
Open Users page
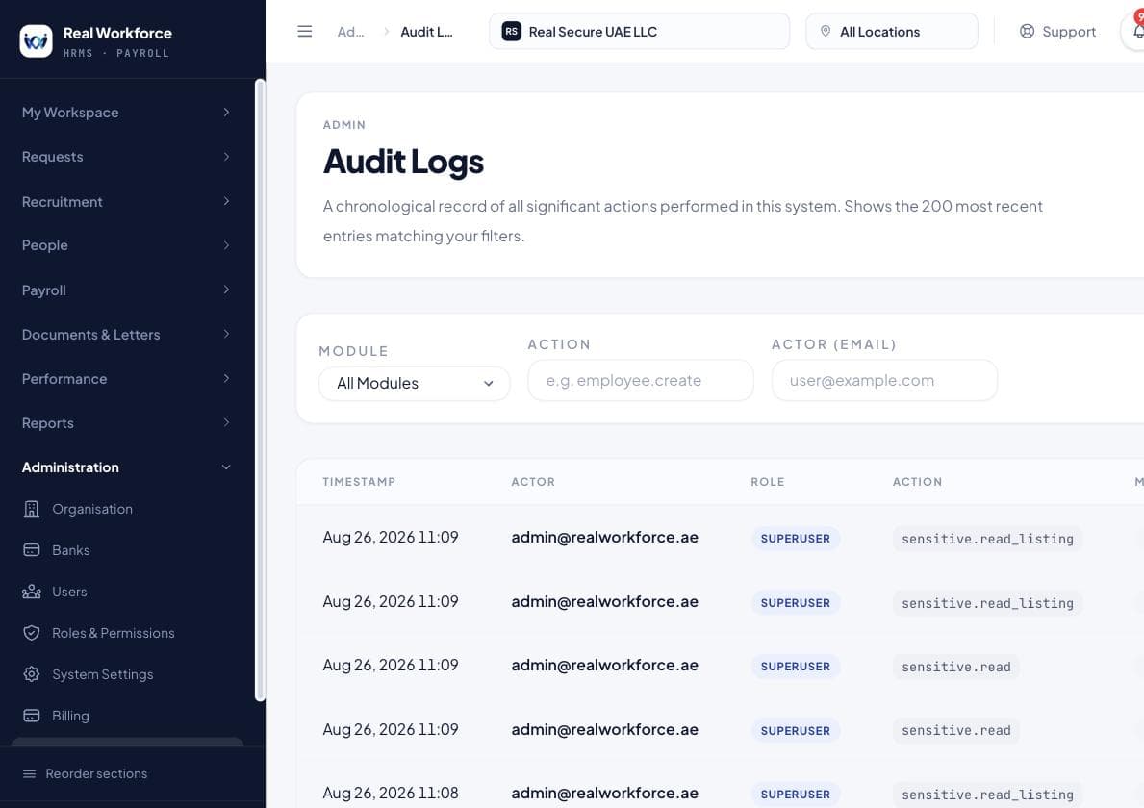(x=126, y=592)
